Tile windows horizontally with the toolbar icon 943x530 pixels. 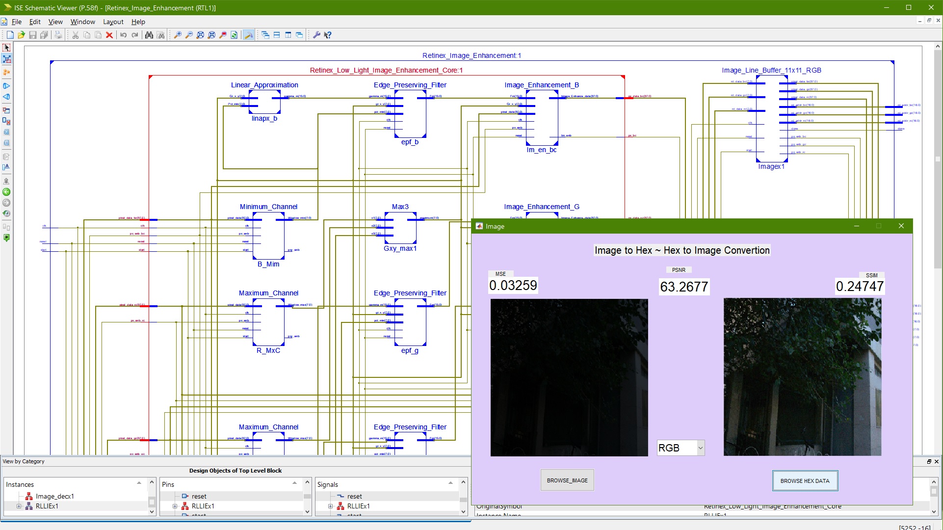(277, 35)
